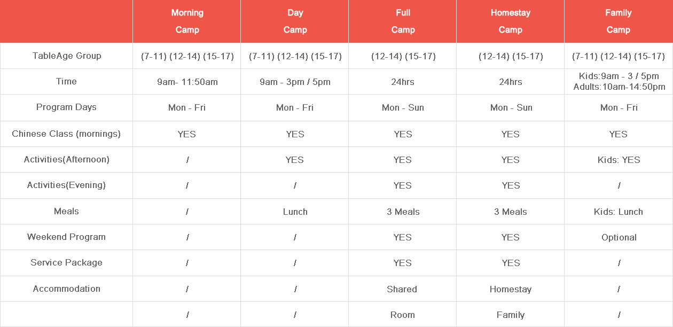
Task: Click Chinese Class (mornings) row label
Action: (x=66, y=134)
